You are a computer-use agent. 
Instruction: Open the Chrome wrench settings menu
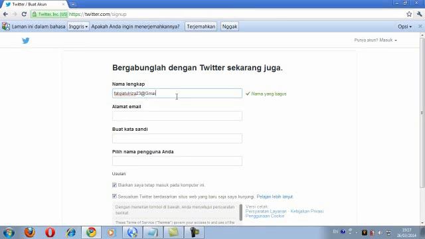click(419, 14)
